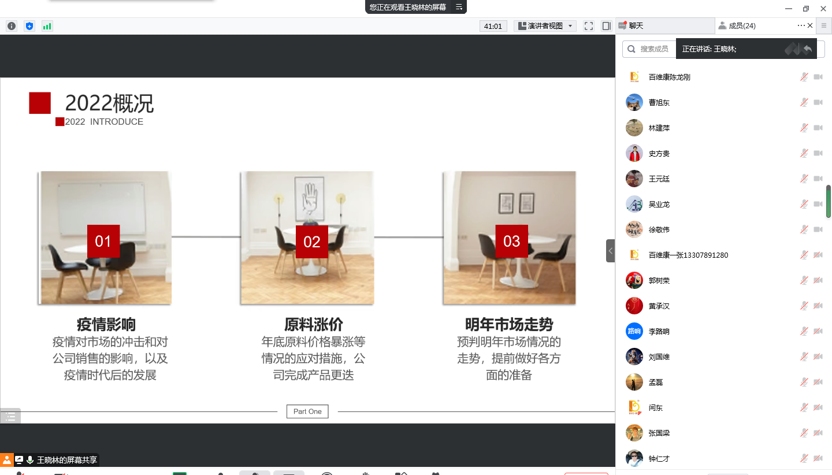
Task: Click the meeting info icon
Action: [x=12, y=26]
